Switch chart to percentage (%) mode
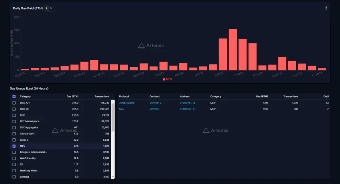Viewport: 340px width, 184px height. click(51, 8)
